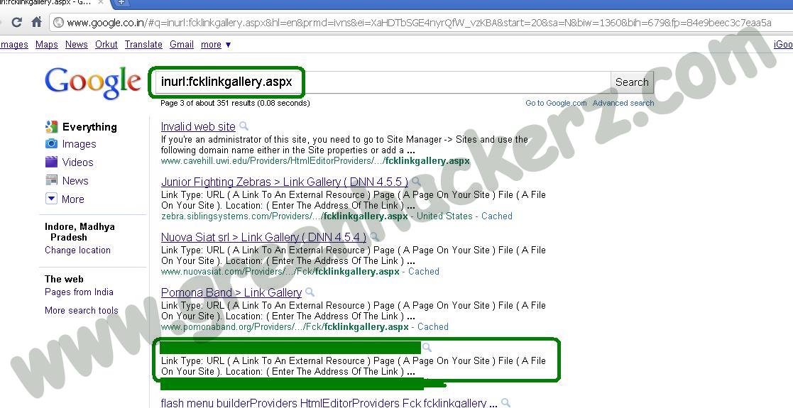The width and height of the screenshot is (793, 408).
Task: Open the Junior Fighting Zebras Link Gallery result
Action: tap(285, 182)
